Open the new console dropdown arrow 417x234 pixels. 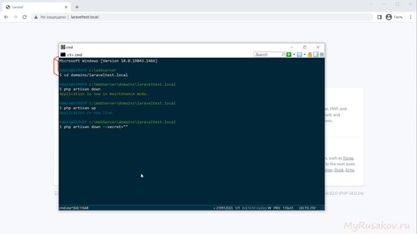pos(294,55)
